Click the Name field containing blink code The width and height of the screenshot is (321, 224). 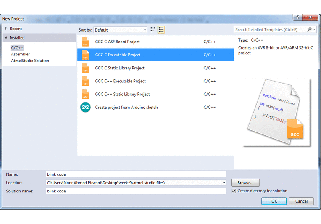pos(136,174)
